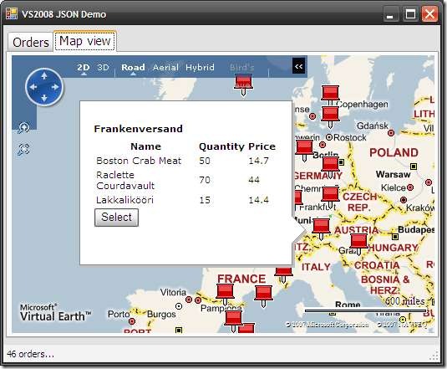447x369 pixels.
Task: Click the 600 miles map scale bar
Action: [x=366, y=310]
